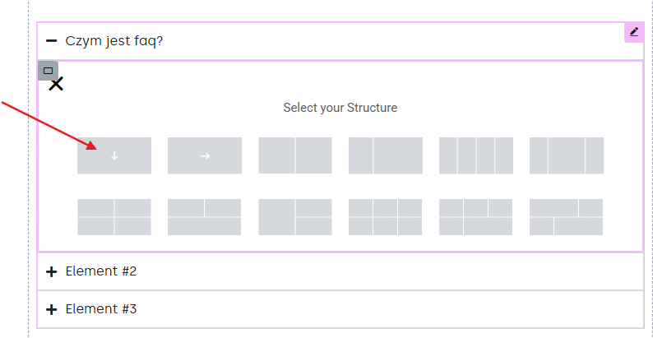Select the right-arrow row structure

coord(205,155)
